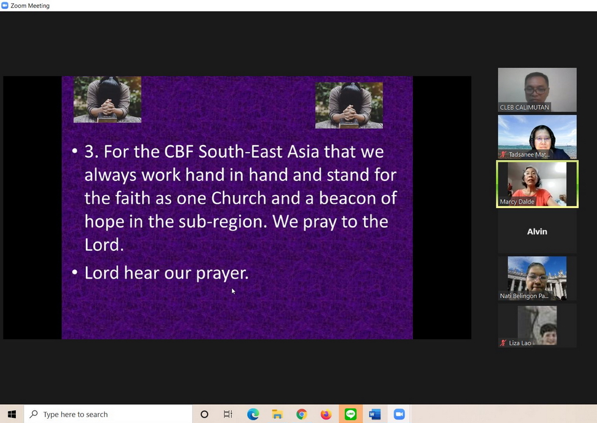Open the Windows Start menu

tap(12, 414)
